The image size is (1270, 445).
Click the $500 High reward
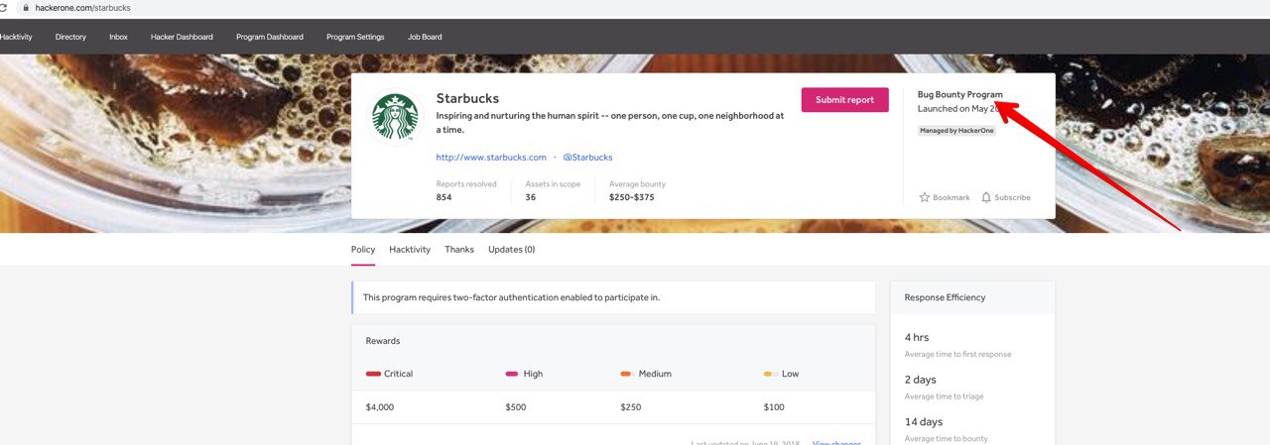point(516,407)
